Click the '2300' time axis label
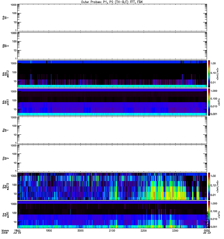224x239 pixels. coord(175,231)
